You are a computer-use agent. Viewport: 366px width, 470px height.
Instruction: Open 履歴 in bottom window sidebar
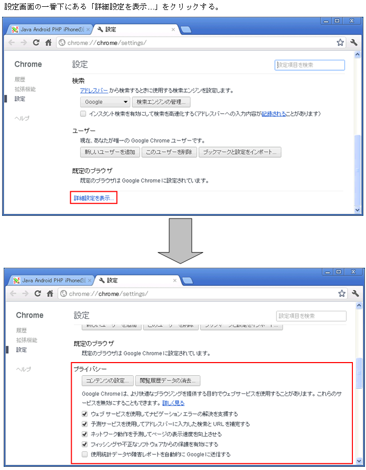(x=21, y=330)
